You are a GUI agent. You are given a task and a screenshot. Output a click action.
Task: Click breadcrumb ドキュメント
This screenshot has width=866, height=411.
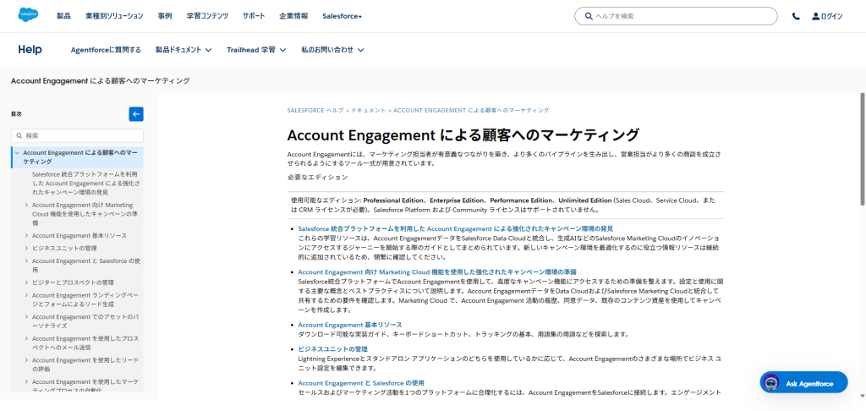pos(369,111)
